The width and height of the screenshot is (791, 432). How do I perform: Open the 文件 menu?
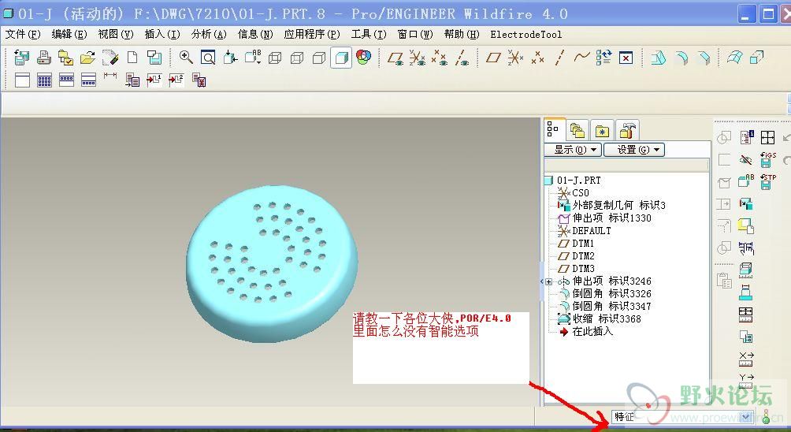pyautogui.click(x=23, y=35)
